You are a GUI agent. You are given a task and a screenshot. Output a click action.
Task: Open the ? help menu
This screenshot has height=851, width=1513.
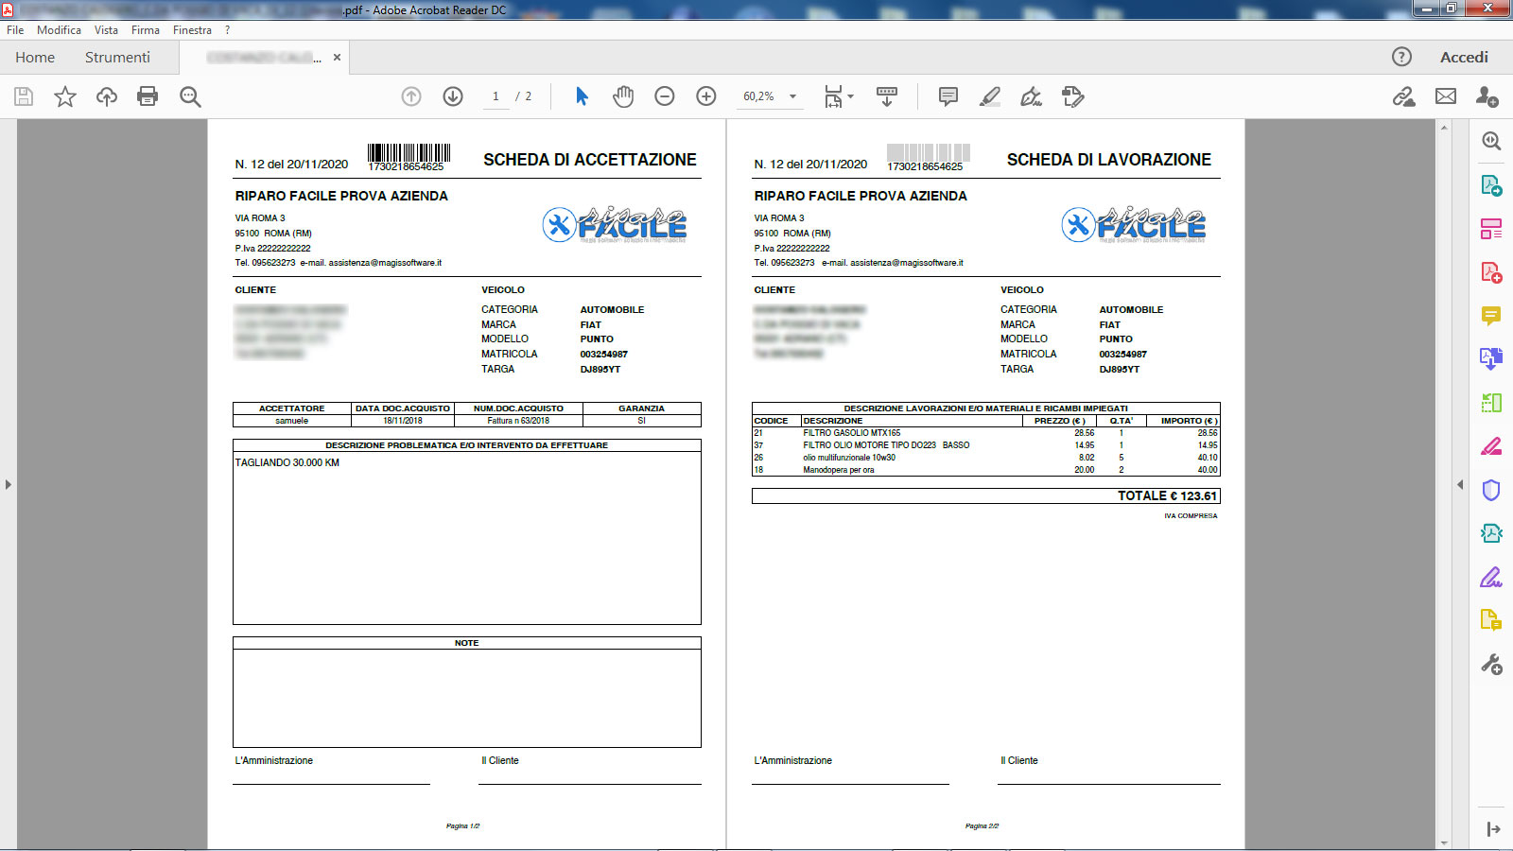pyautogui.click(x=227, y=30)
